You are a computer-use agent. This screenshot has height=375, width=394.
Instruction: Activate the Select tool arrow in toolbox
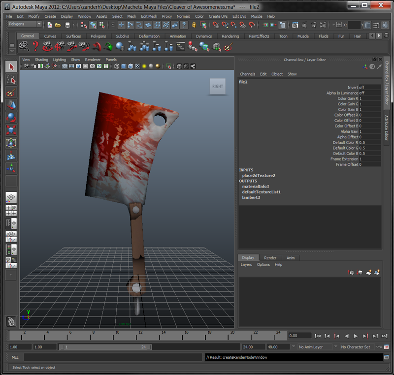click(x=11, y=66)
